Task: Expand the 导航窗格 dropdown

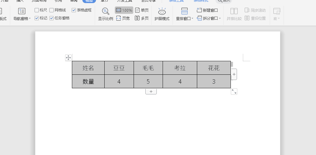Action: 30,18
